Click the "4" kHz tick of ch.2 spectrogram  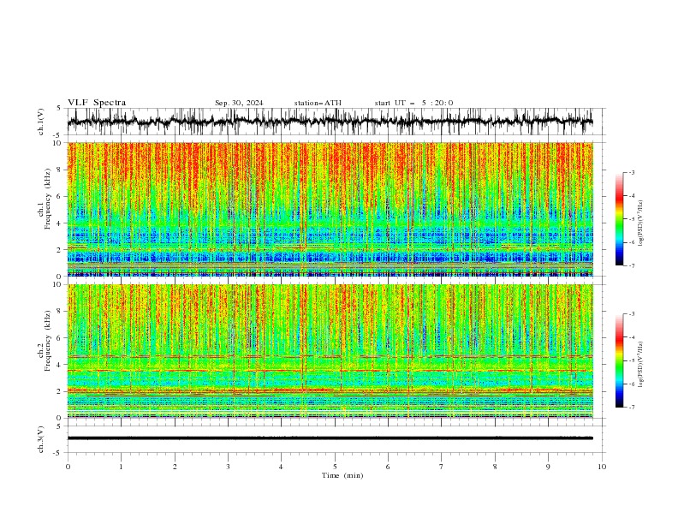click(60, 365)
